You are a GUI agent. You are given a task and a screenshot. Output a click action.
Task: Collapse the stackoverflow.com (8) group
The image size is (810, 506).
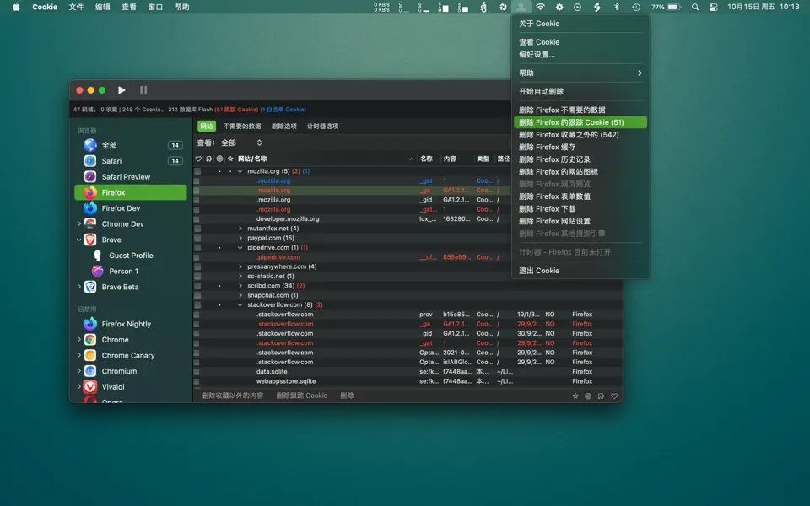click(x=240, y=304)
